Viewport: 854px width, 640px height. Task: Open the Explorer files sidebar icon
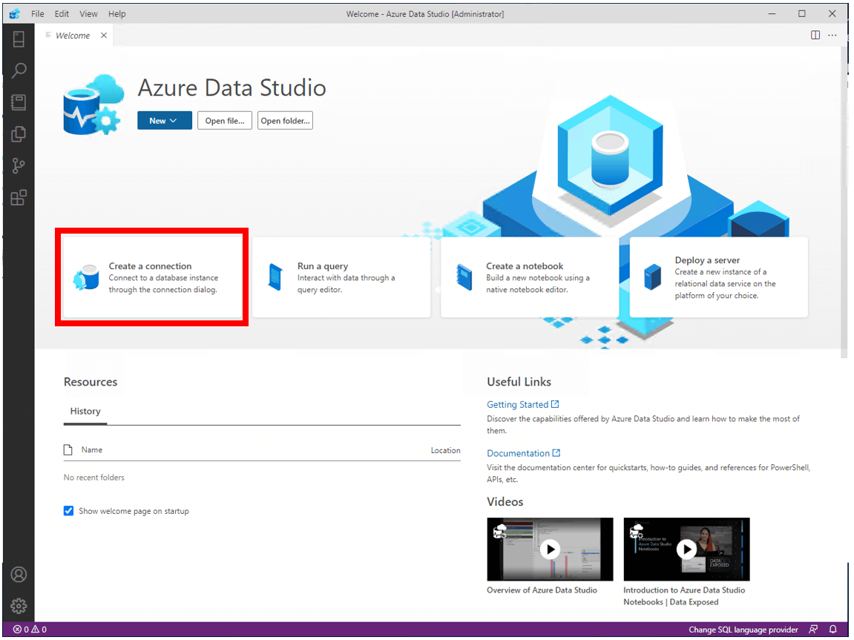click(19, 134)
